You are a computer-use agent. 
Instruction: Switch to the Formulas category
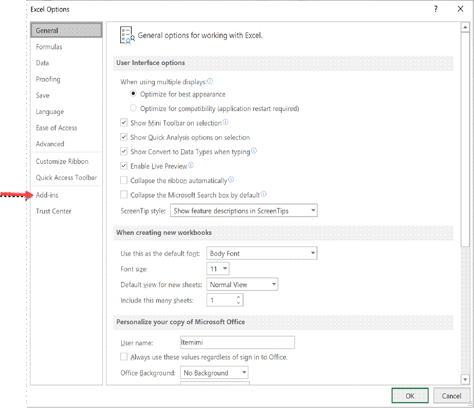tap(49, 47)
